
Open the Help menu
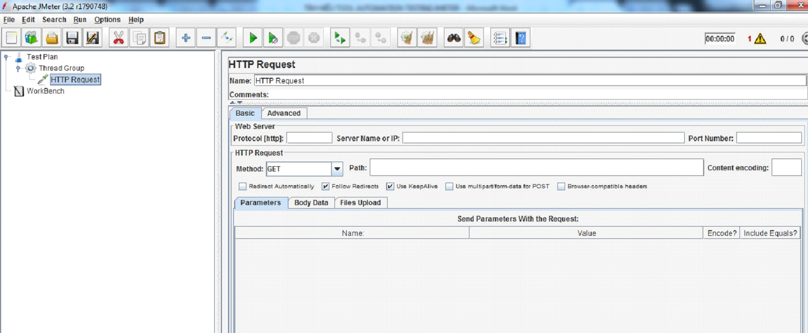click(136, 19)
